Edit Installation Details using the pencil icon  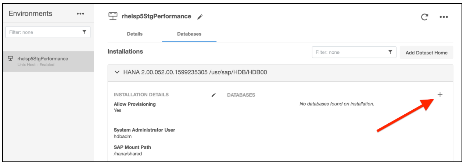click(214, 95)
